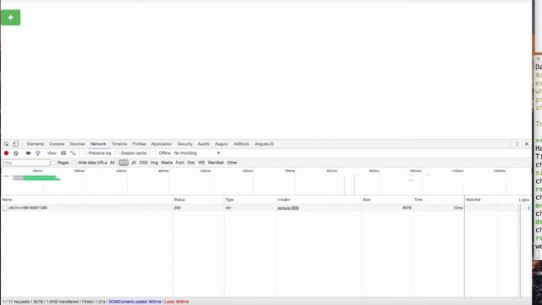The width and height of the screenshot is (542, 305).
Task: Filter requests by Other type
Action: coord(232,163)
